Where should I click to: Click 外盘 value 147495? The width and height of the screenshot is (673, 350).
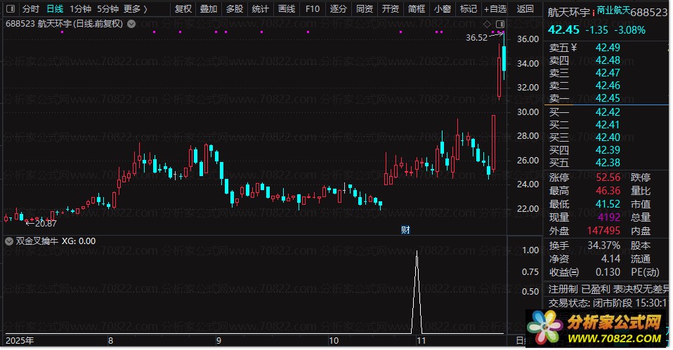pos(603,231)
